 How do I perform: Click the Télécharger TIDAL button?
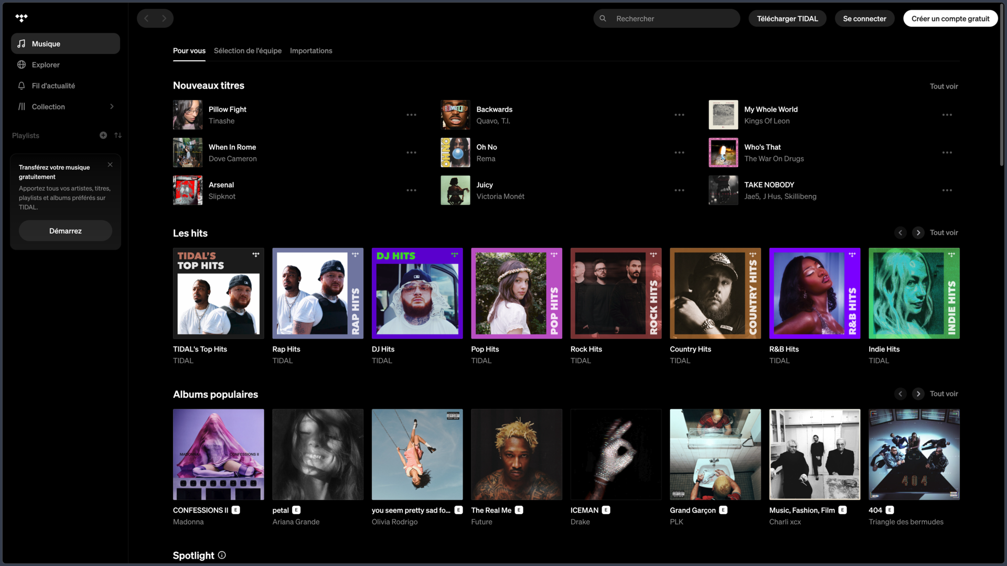(x=787, y=18)
